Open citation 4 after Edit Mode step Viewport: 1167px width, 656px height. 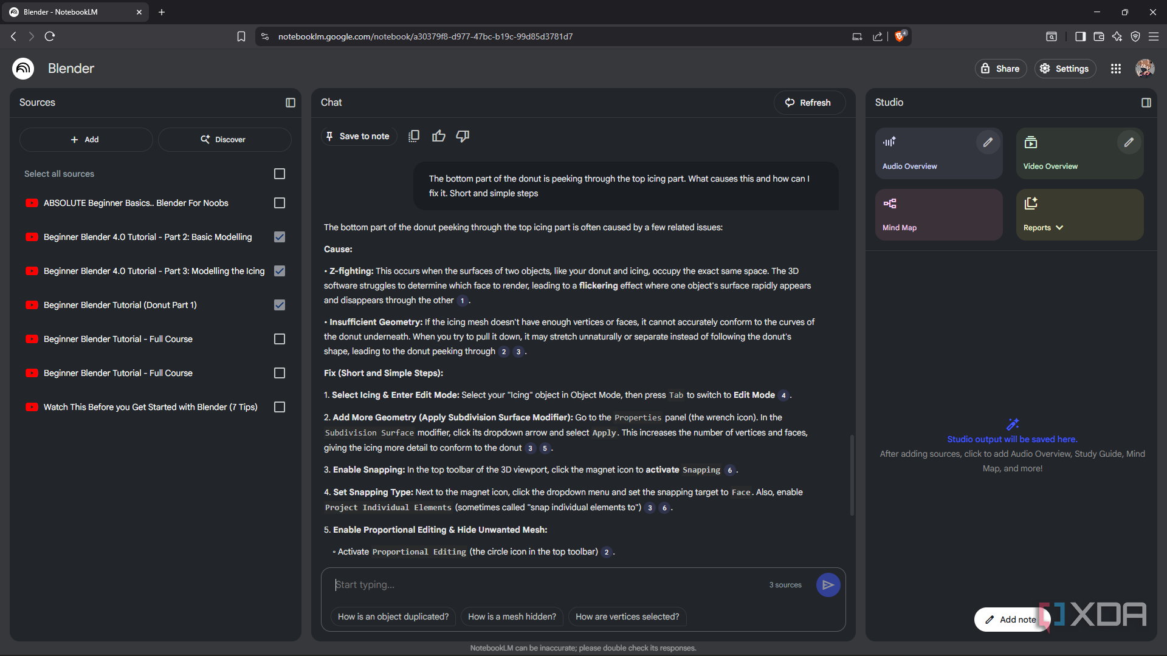click(783, 395)
